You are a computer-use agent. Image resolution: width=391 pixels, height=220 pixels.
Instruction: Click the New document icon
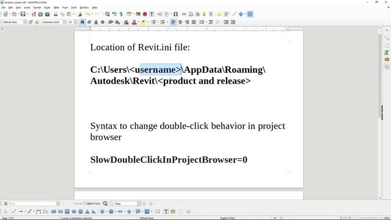coord(5,14)
